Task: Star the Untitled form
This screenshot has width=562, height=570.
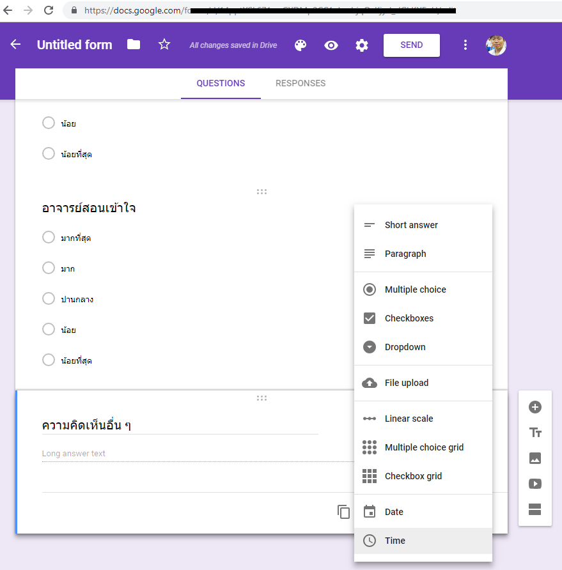Action: [164, 45]
